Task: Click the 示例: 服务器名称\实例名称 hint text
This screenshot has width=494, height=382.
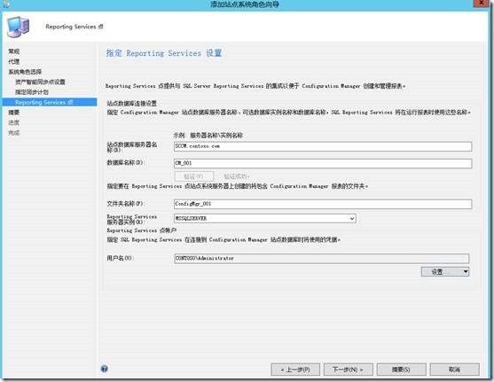Action: 208,136
